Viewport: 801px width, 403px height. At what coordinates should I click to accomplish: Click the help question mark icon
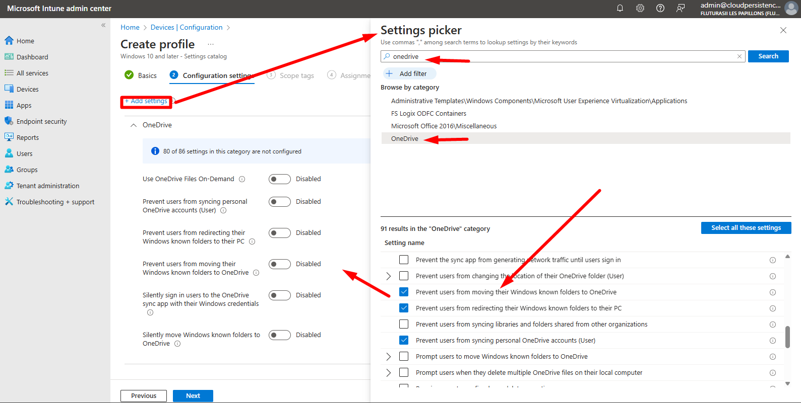click(x=660, y=8)
